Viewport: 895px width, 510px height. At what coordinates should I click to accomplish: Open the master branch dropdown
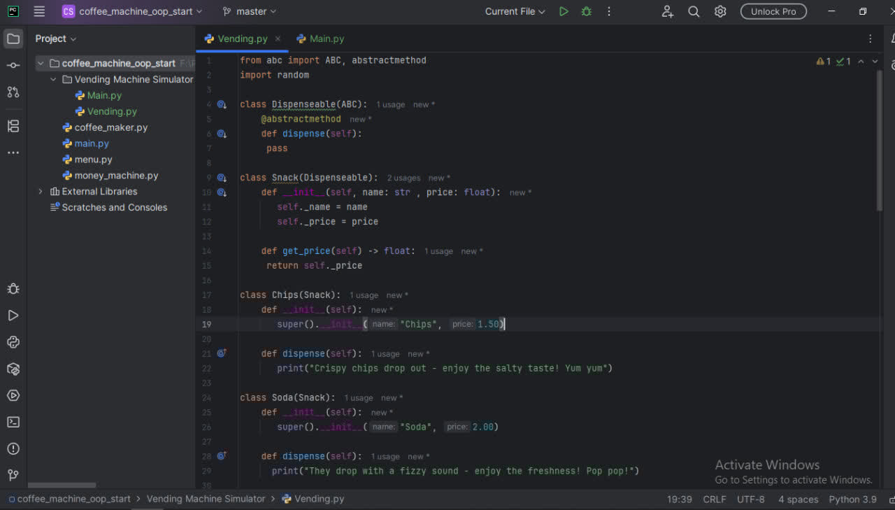(250, 11)
